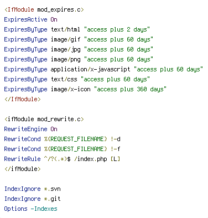The height and width of the screenshot is (218, 208).
Task: Click the "access plus 2 days" string
Action: (117, 29)
